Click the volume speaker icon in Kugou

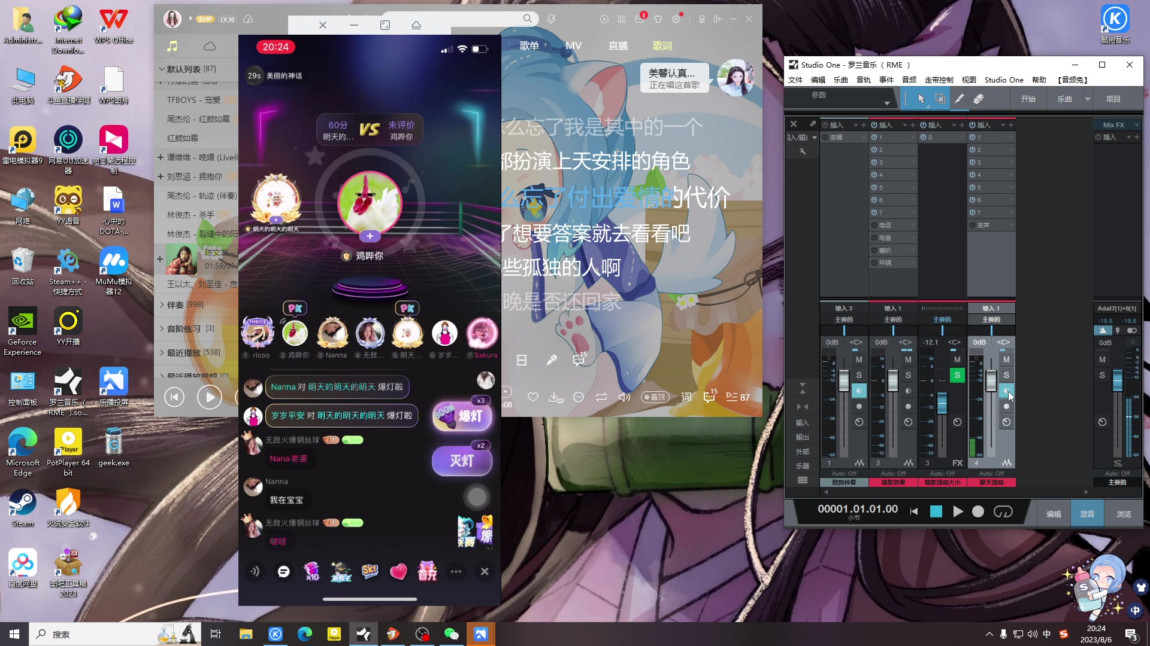click(x=624, y=397)
